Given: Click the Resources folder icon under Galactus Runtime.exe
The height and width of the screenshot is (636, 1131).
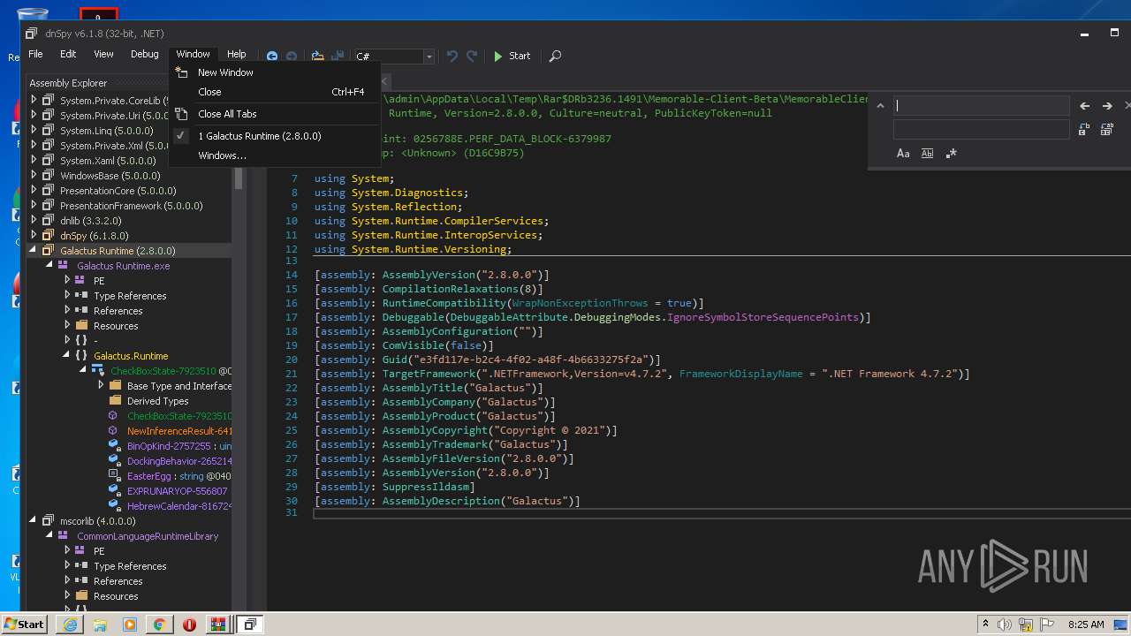Looking at the screenshot, I should [x=81, y=326].
